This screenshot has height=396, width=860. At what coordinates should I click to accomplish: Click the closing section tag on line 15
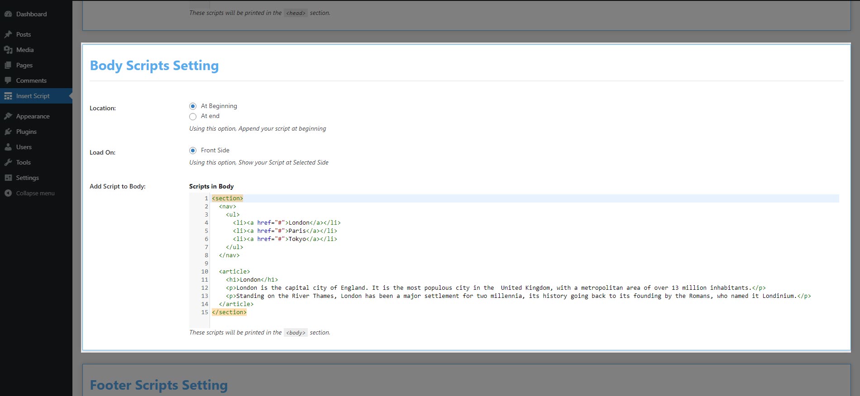tap(229, 312)
